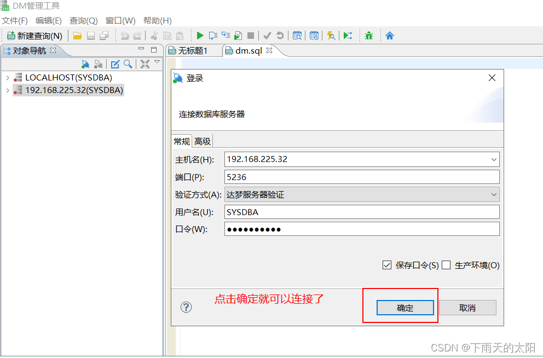The height and width of the screenshot is (358, 543).
Task: Check the 生产环境(O) checkbox
Action: point(446,265)
